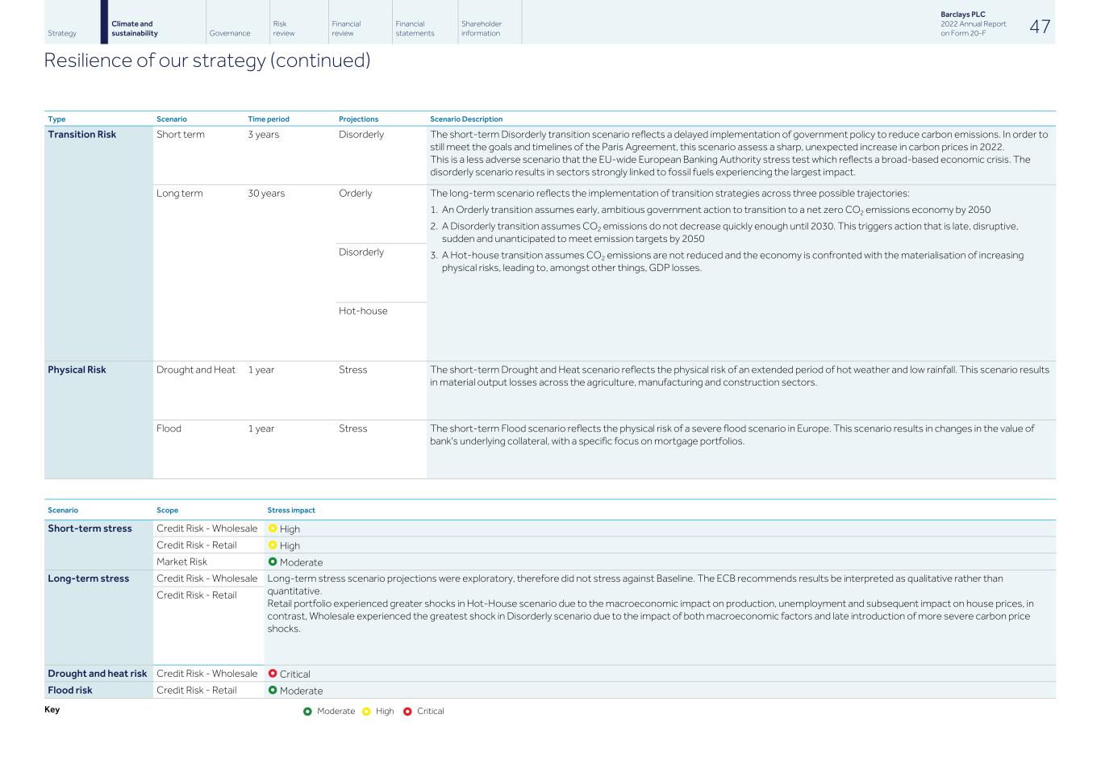Image resolution: width=1101 pixels, height=781 pixels.
Task: Click the page number 47
Action: coord(1040,27)
